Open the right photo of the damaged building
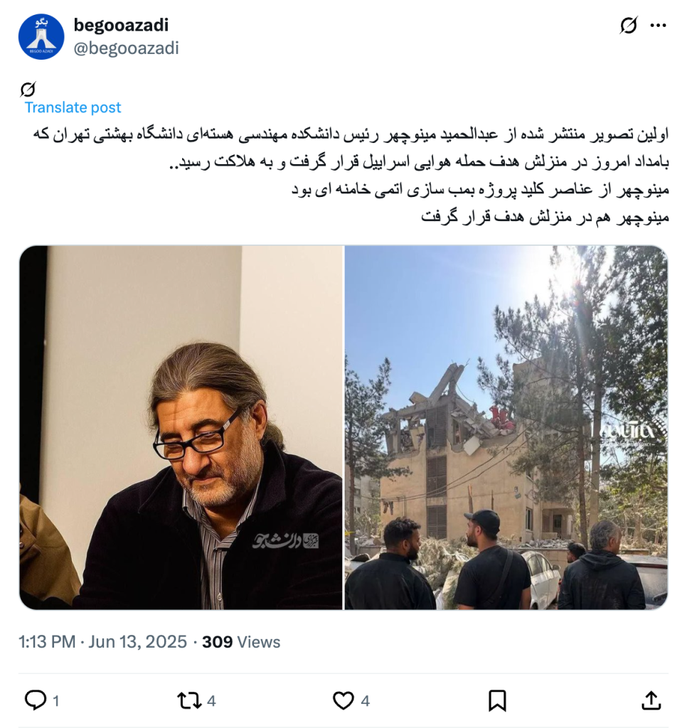Image resolution: width=687 pixels, height=728 pixels. tap(506, 427)
